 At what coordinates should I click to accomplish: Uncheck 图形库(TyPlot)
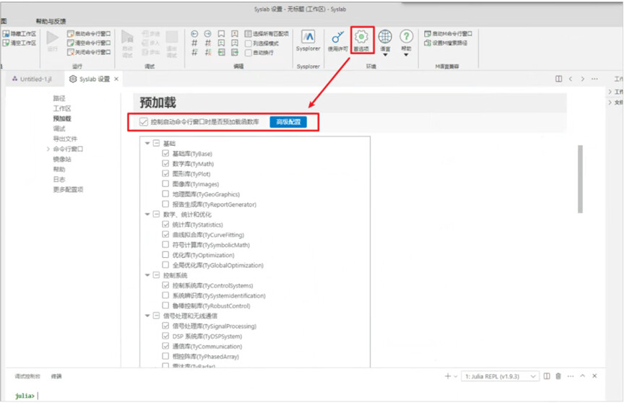[165, 173]
